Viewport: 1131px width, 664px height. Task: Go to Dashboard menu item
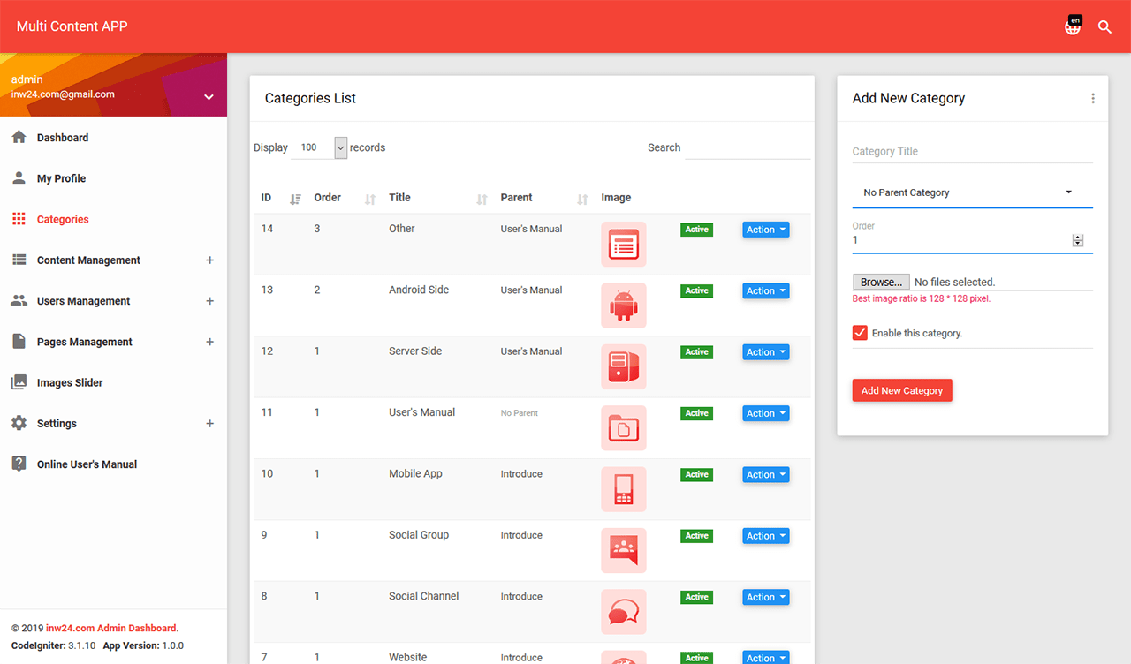63,138
